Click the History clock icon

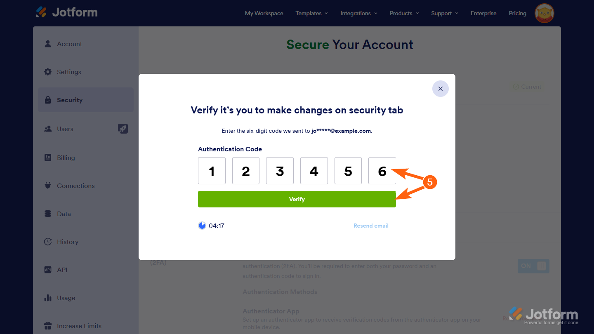pyautogui.click(x=48, y=242)
